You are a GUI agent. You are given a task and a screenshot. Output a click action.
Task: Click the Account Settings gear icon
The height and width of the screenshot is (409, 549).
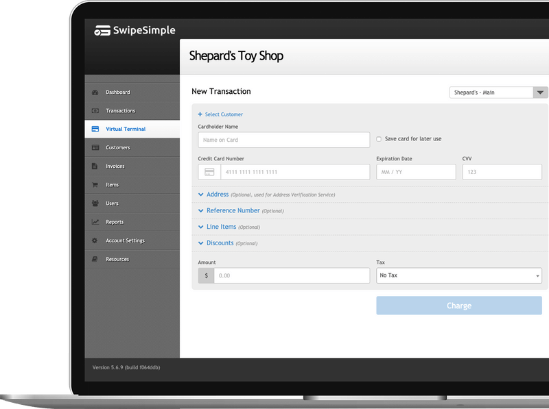(x=93, y=240)
